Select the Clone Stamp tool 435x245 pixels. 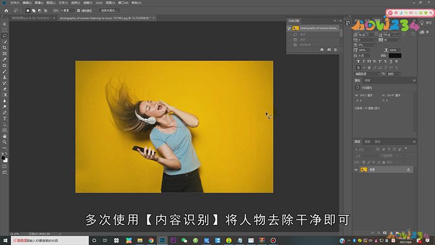tap(4, 77)
